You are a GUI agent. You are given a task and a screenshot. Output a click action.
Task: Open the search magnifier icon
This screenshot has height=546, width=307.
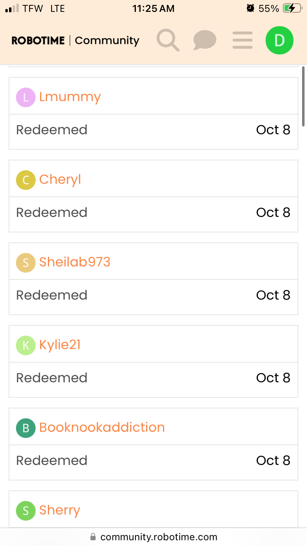click(168, 41)
